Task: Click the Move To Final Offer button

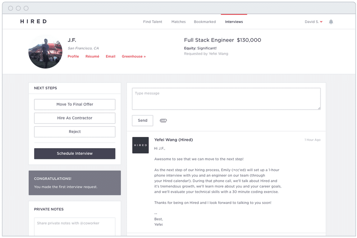Action: point(75,104)
